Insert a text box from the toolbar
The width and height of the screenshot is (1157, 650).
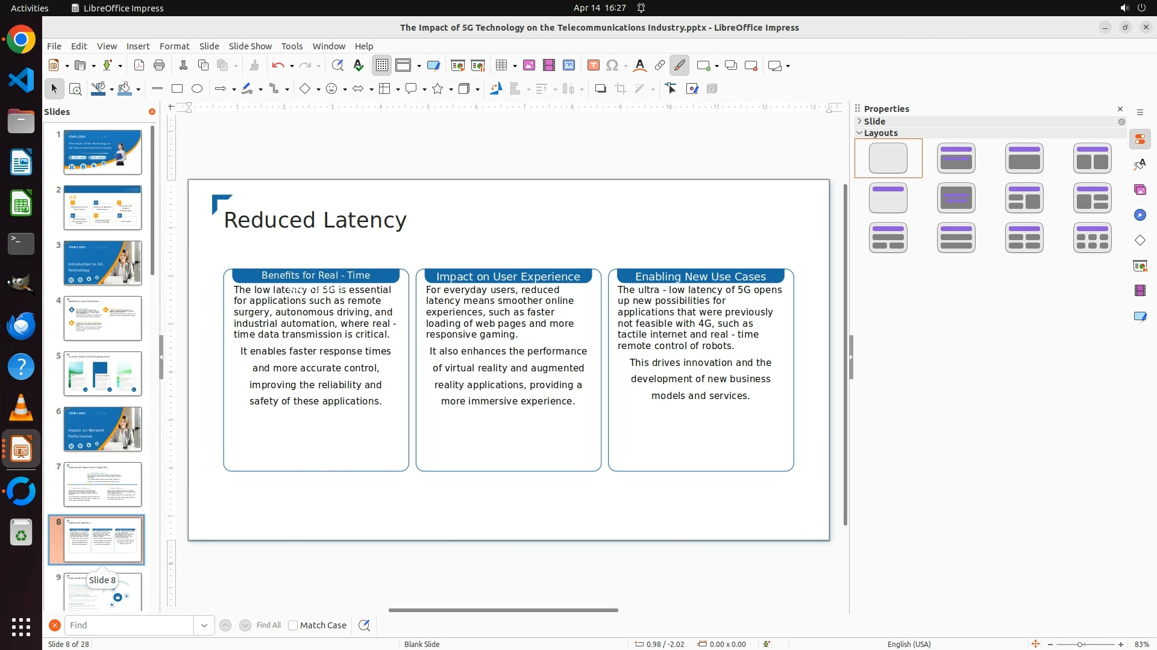coord(594,66)
